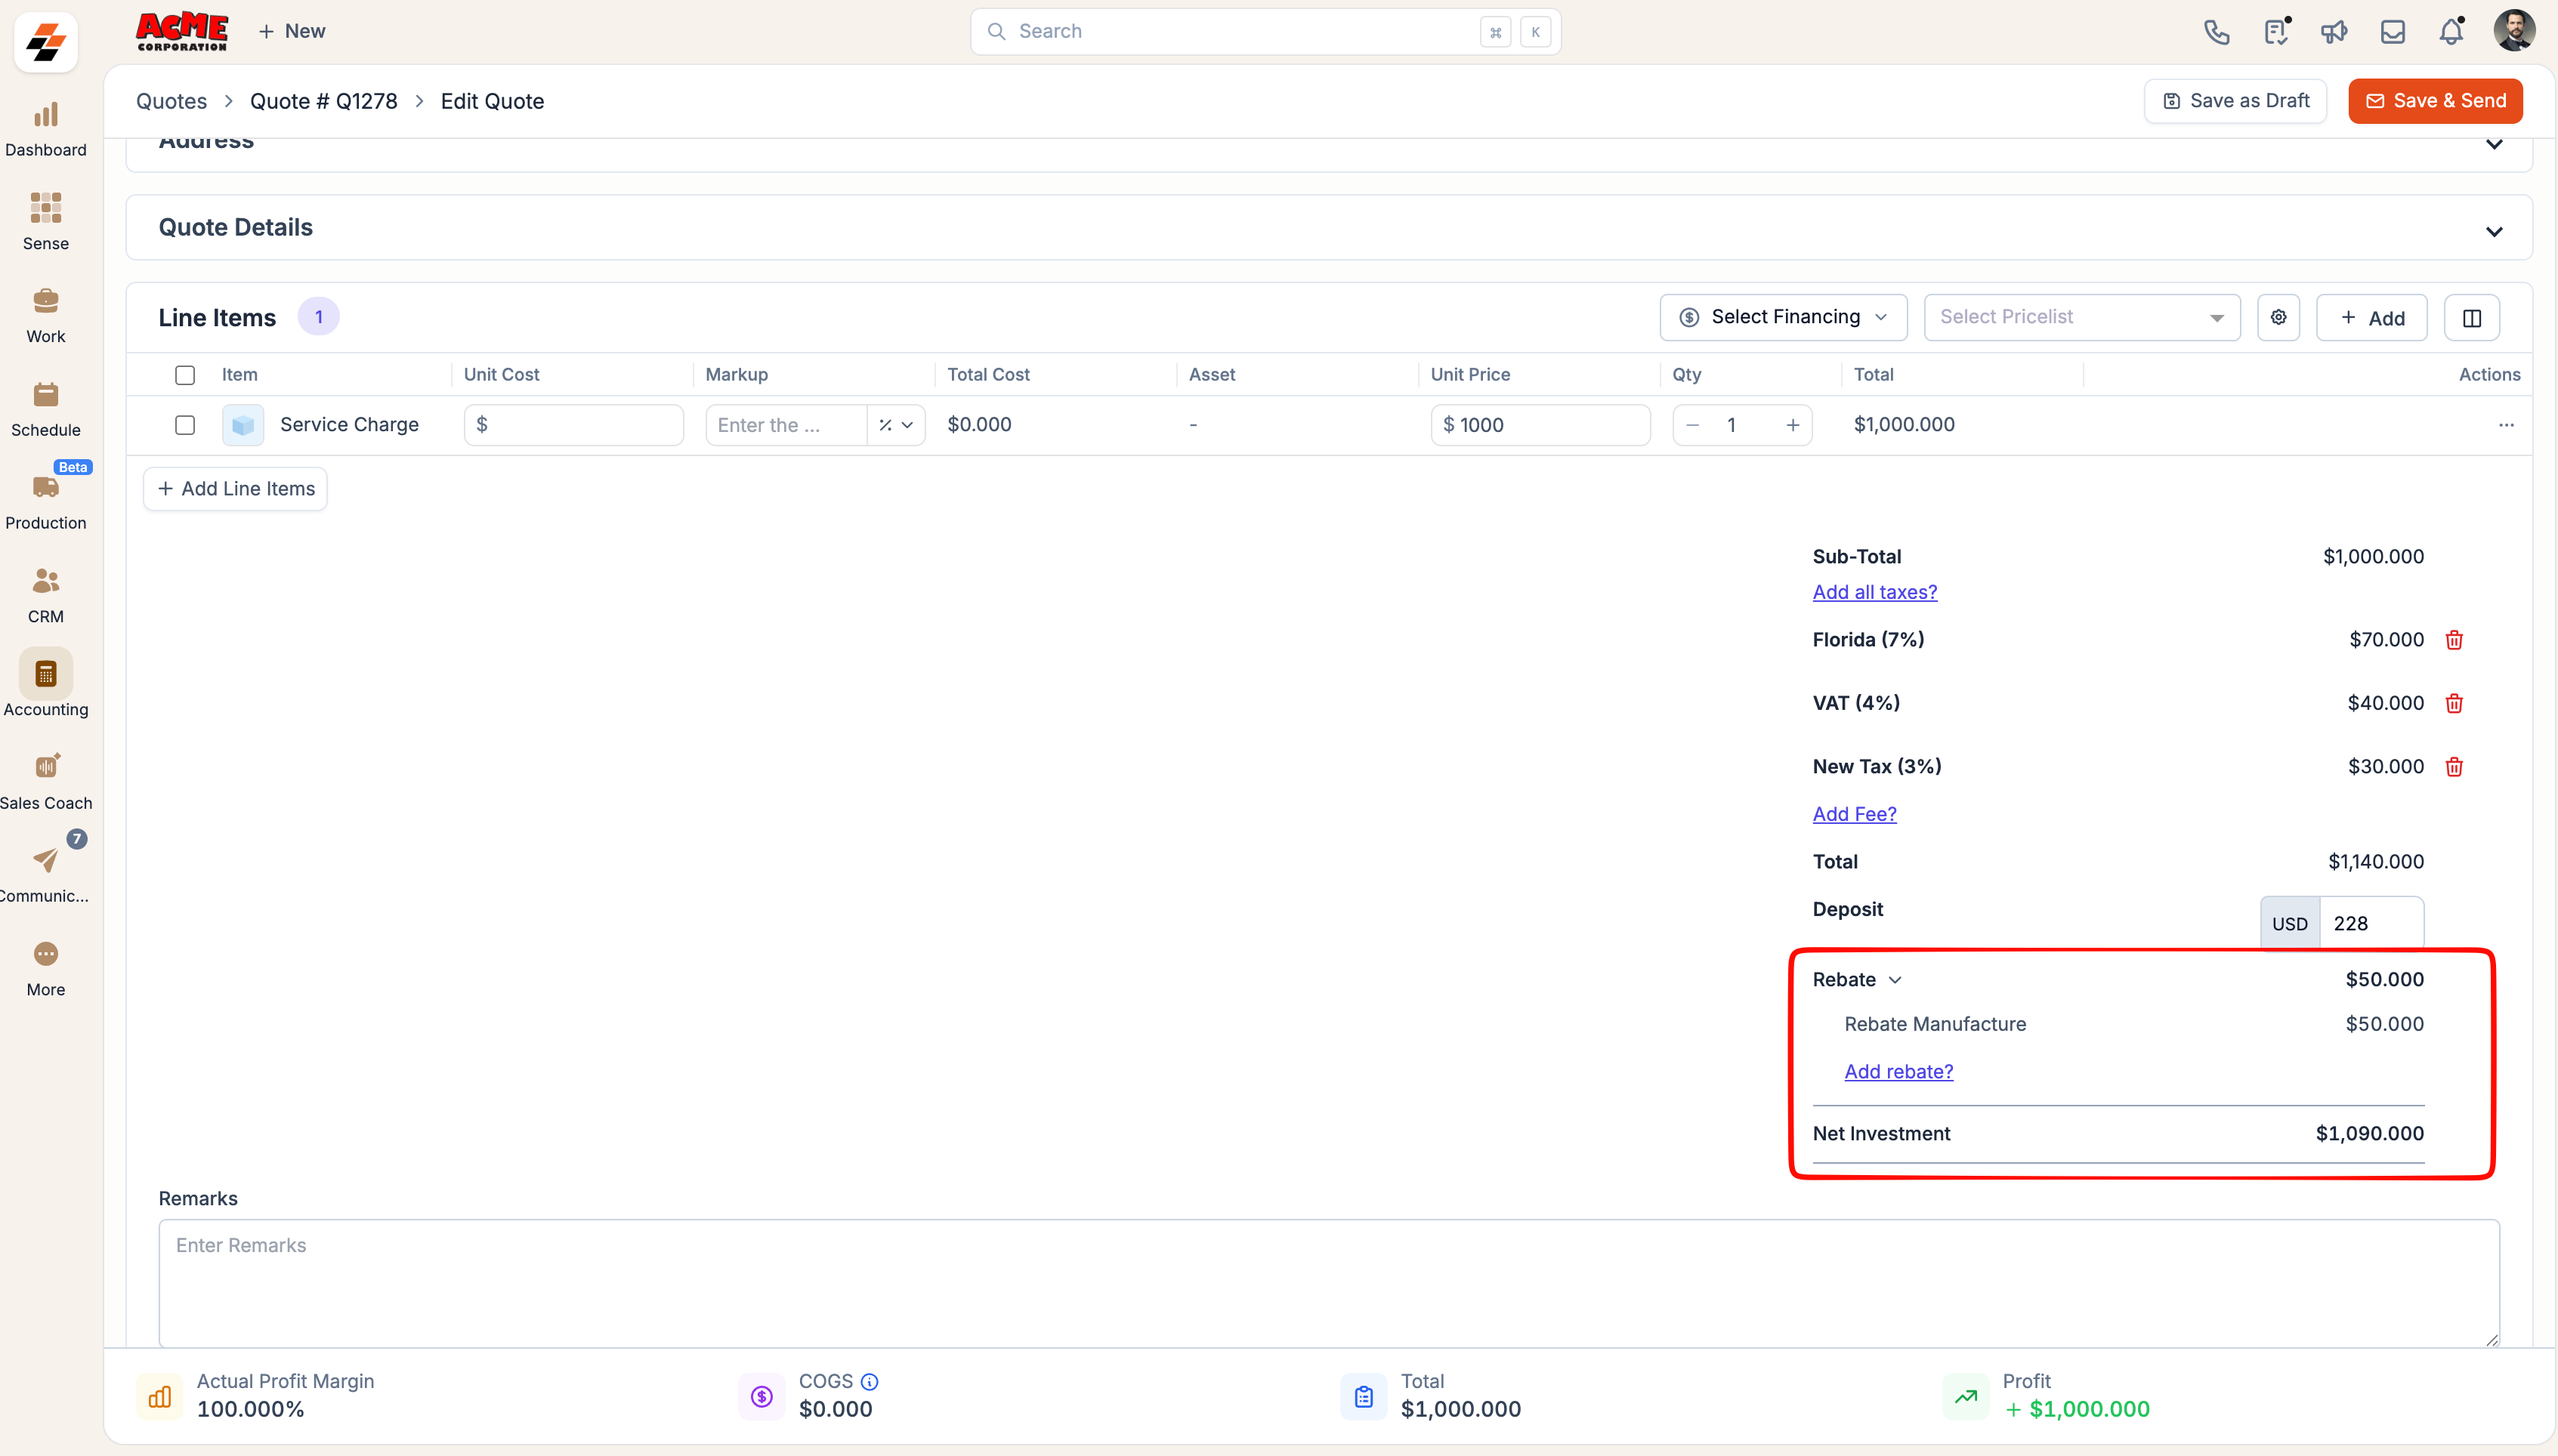Screen dimensions: 2558x1456
Task: Open CRM in sidebar
Action: pyautogui.click(x=46, y=596)
